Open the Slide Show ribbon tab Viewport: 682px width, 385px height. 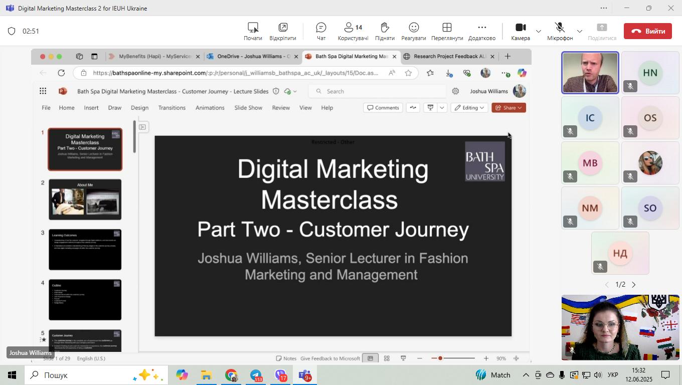[248, 108]
